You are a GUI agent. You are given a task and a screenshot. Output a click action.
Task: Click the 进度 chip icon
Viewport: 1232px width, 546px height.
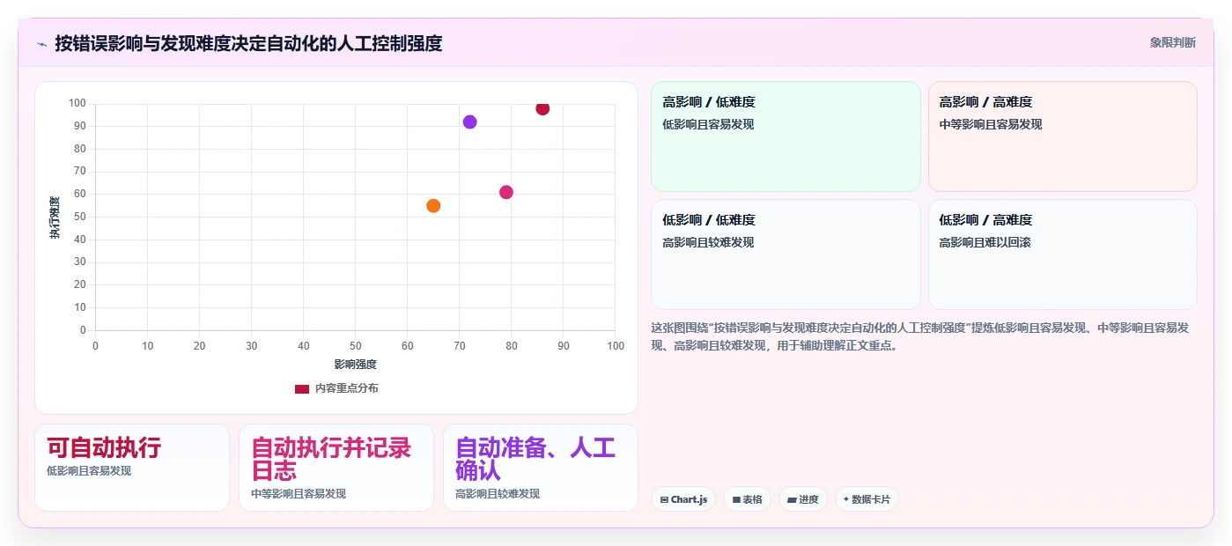[x=792, y=499]
